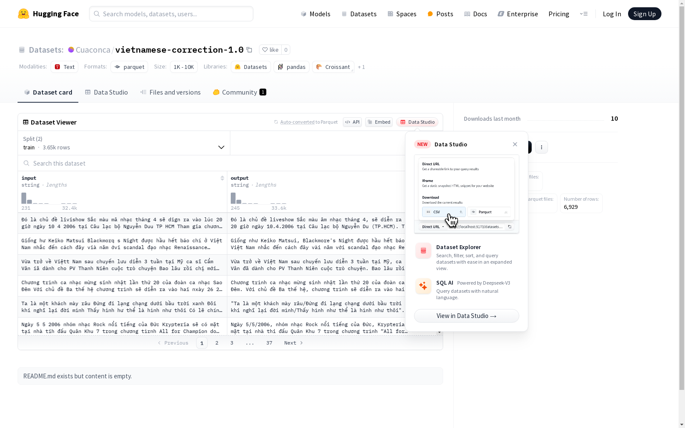
Task: Navigate to Posts
Action: (440, 14)
